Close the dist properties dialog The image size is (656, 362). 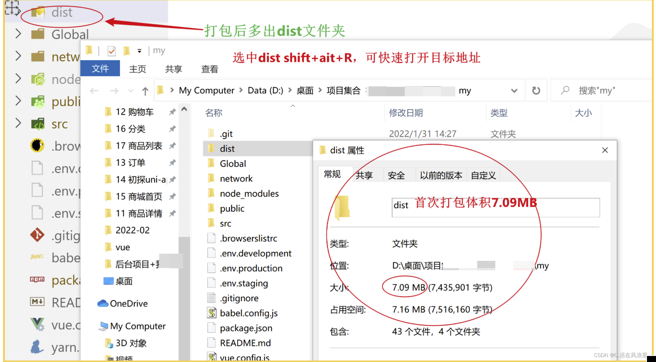tap(605, 150)
